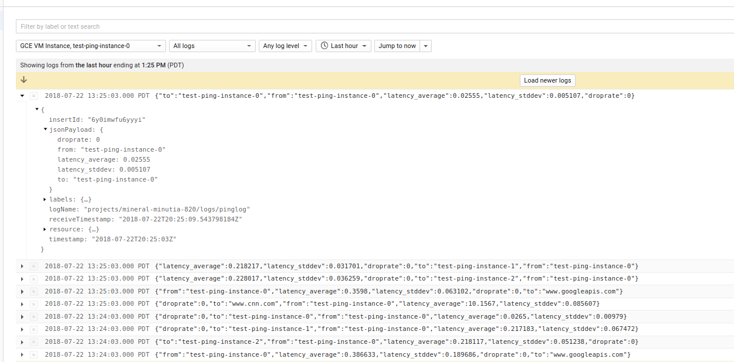Click the down arrow to jump to newest logs

pos(23,80)
